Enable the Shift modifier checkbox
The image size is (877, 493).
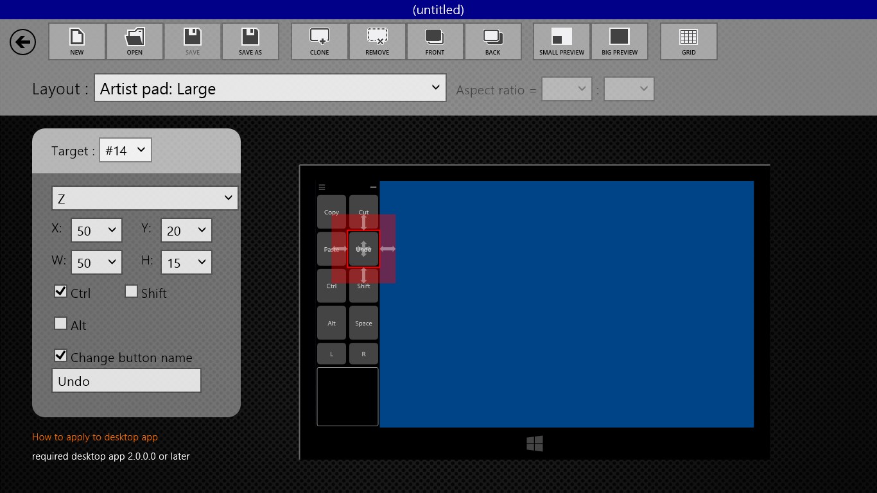[131, 291]
